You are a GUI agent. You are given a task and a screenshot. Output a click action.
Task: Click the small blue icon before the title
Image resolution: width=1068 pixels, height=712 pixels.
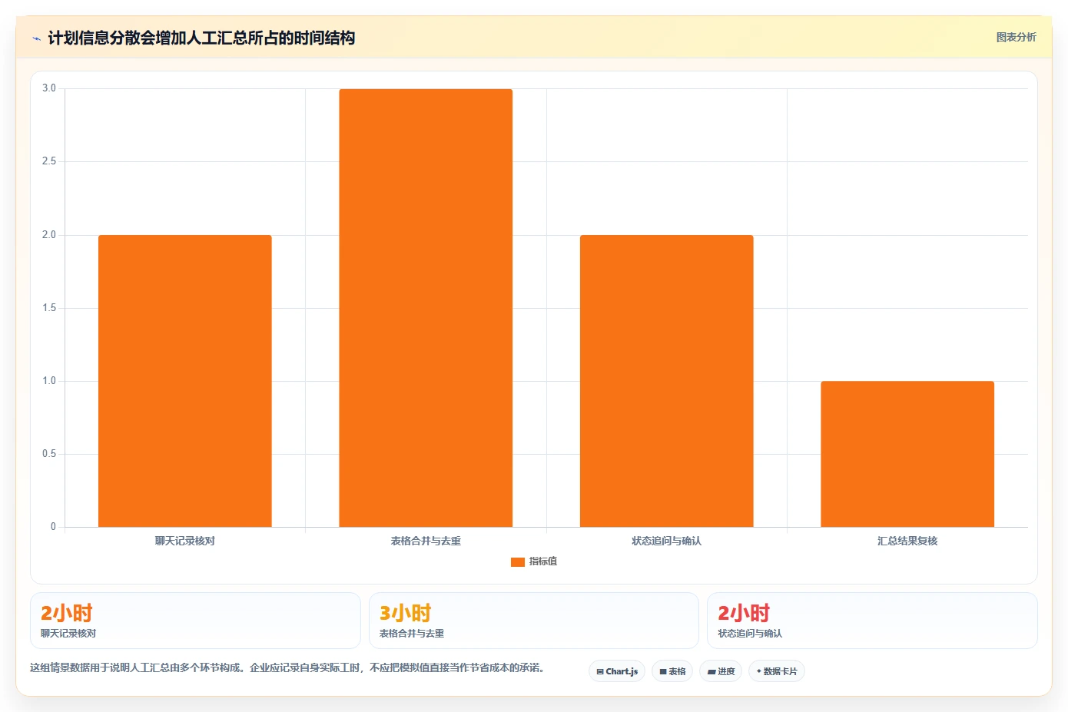point(36,38)
